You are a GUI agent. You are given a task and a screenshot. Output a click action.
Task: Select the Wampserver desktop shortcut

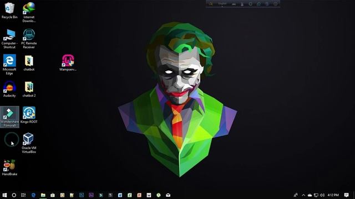point(68,63)
